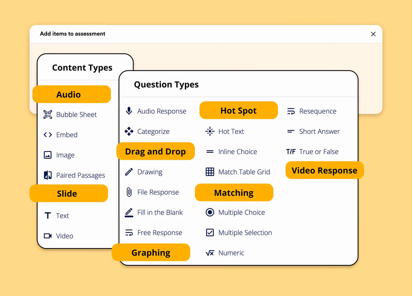Click the Paired Passages icon
The width and height of the screenshot is (412, 296).
[48, 175]
